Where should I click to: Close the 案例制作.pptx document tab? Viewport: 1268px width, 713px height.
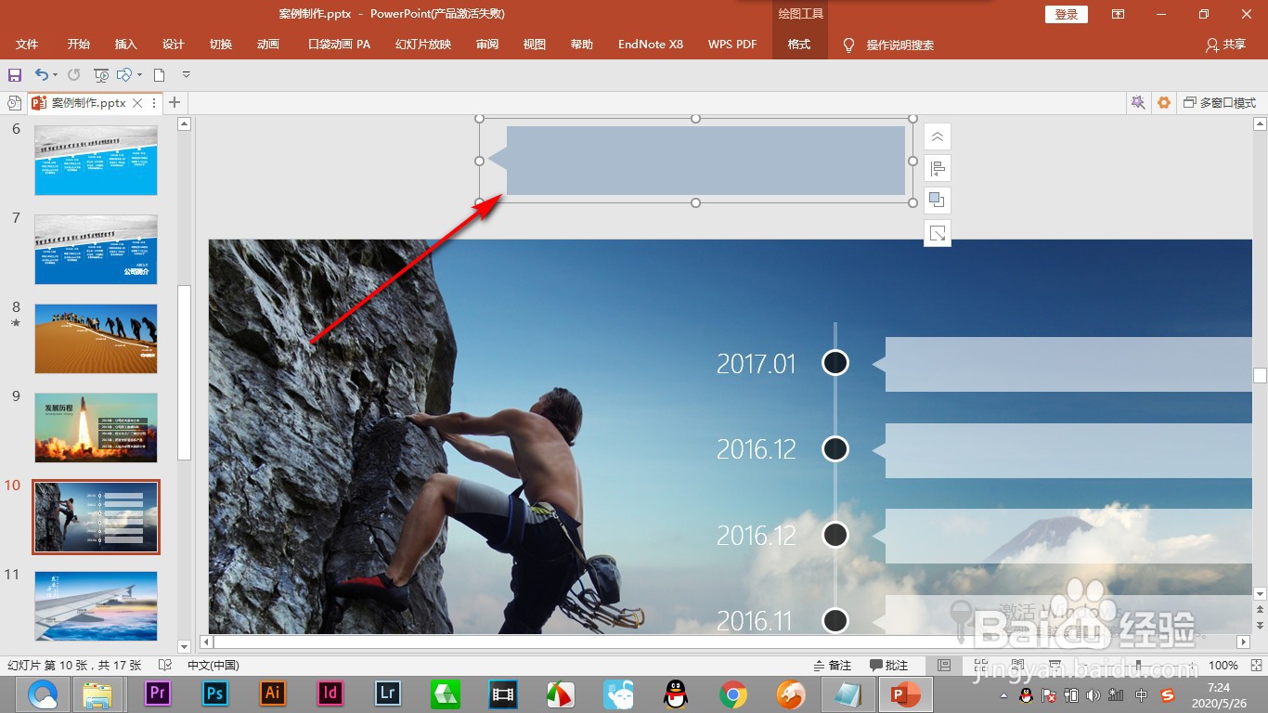pyautogui.click(x=137, y=103)
